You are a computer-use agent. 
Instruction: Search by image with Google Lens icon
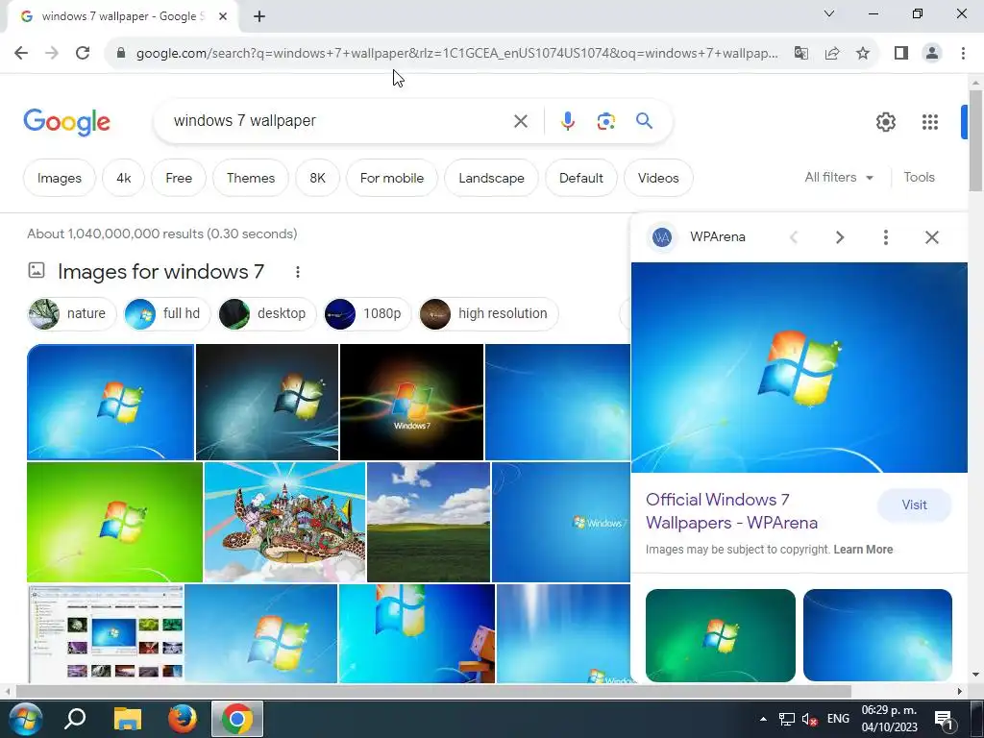(605, 121)
